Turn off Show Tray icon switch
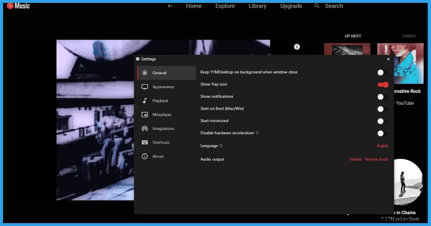Viewport: 431px width, 226px height. 383,85
